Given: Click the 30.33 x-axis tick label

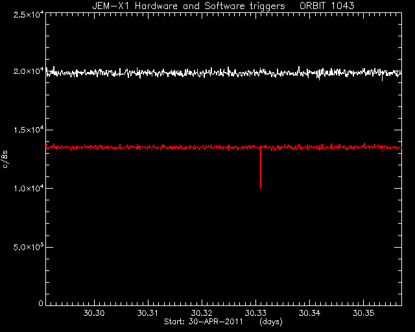Looking at the screenshot, I should click(x=255, y=313).
